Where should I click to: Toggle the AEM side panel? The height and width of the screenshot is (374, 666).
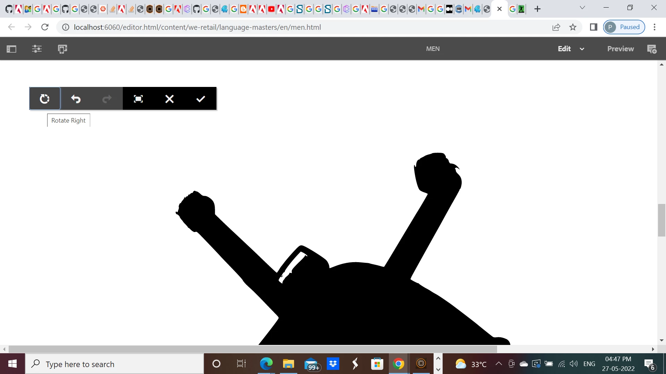pos(11,49)
